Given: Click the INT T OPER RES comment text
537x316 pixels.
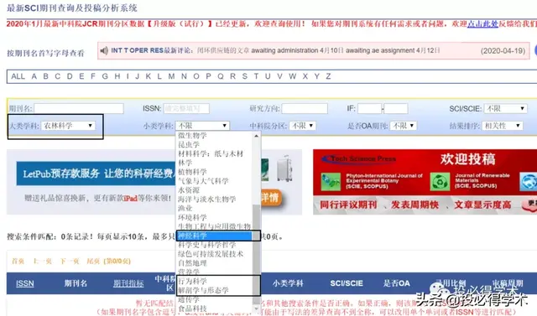Looking at the screenshot, I should point(276,50).
